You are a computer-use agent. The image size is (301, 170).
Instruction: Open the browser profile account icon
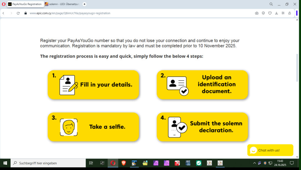pos(290,13)
